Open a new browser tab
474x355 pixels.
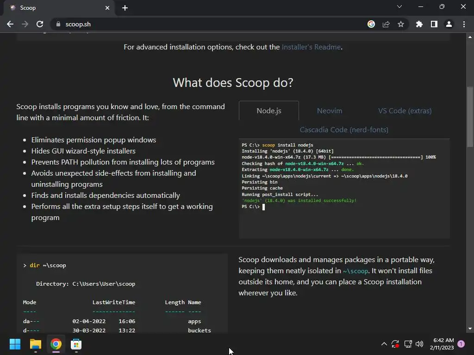(125, 8)
